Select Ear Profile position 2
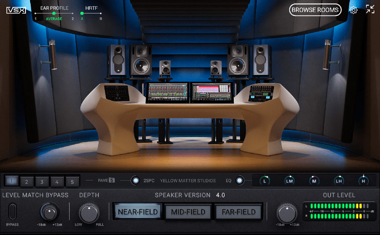 (72, 13)
